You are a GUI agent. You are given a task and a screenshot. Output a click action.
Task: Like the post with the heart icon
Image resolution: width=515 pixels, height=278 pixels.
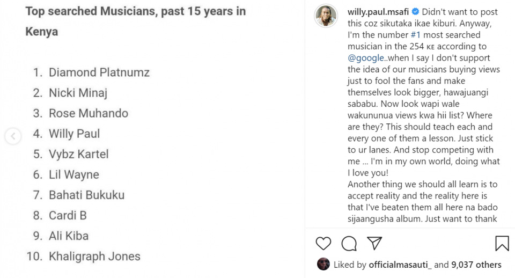tap(323, 244)
